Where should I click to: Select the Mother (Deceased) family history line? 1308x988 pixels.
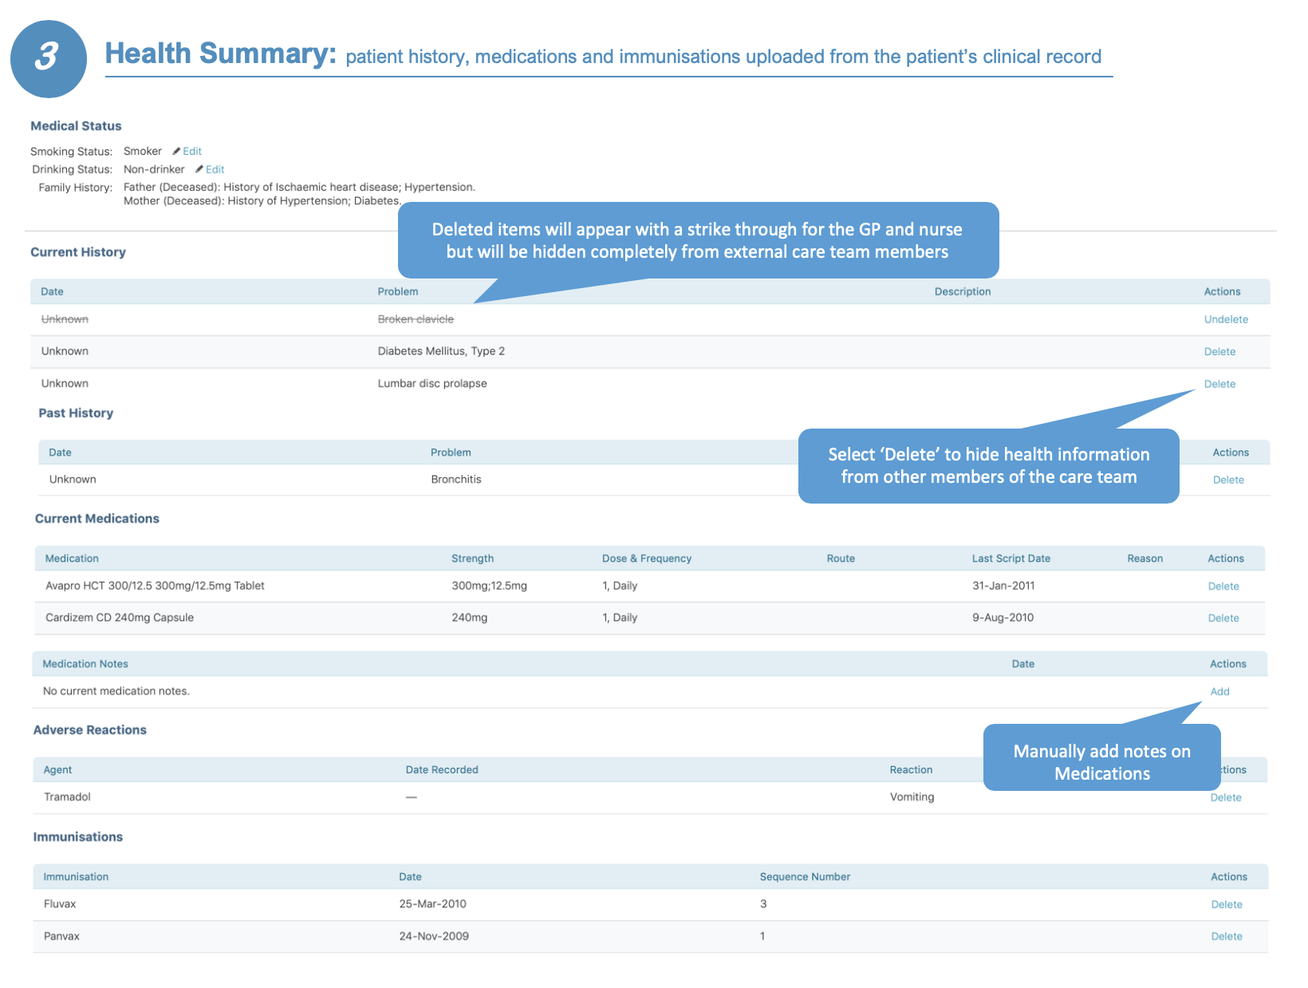(262, 201)
